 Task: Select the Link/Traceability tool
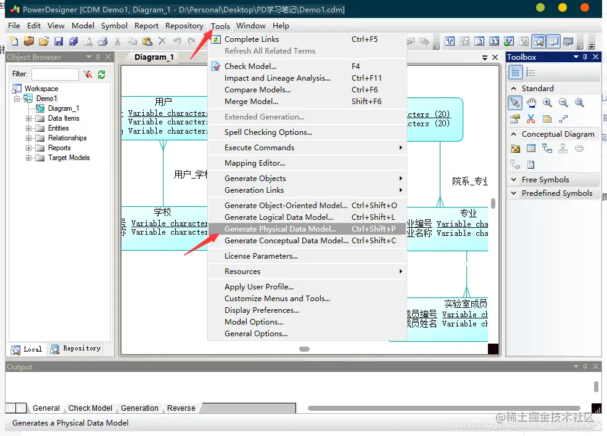click(x=563, y=119)
